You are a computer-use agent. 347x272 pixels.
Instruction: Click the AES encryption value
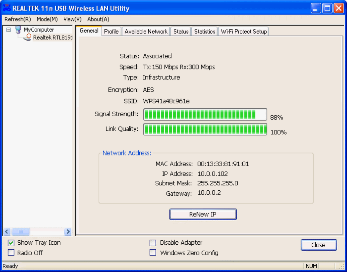tap(148, 90)
